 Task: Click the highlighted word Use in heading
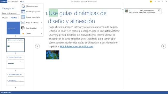(53, 13)
